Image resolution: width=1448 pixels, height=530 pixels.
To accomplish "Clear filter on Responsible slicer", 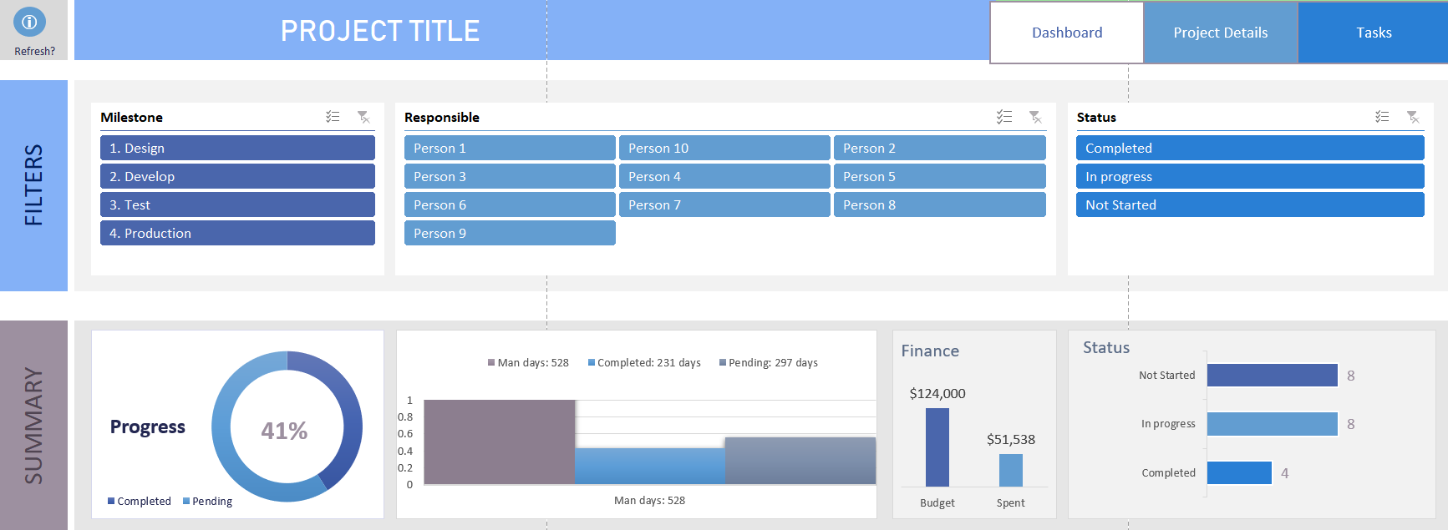I will point(1035,117).
